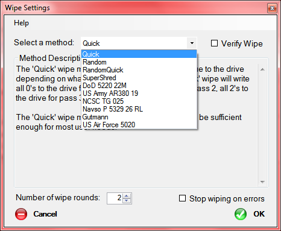
Task: Enable the Verify Wipe checkbox
Action: click(x=214, y=43)
